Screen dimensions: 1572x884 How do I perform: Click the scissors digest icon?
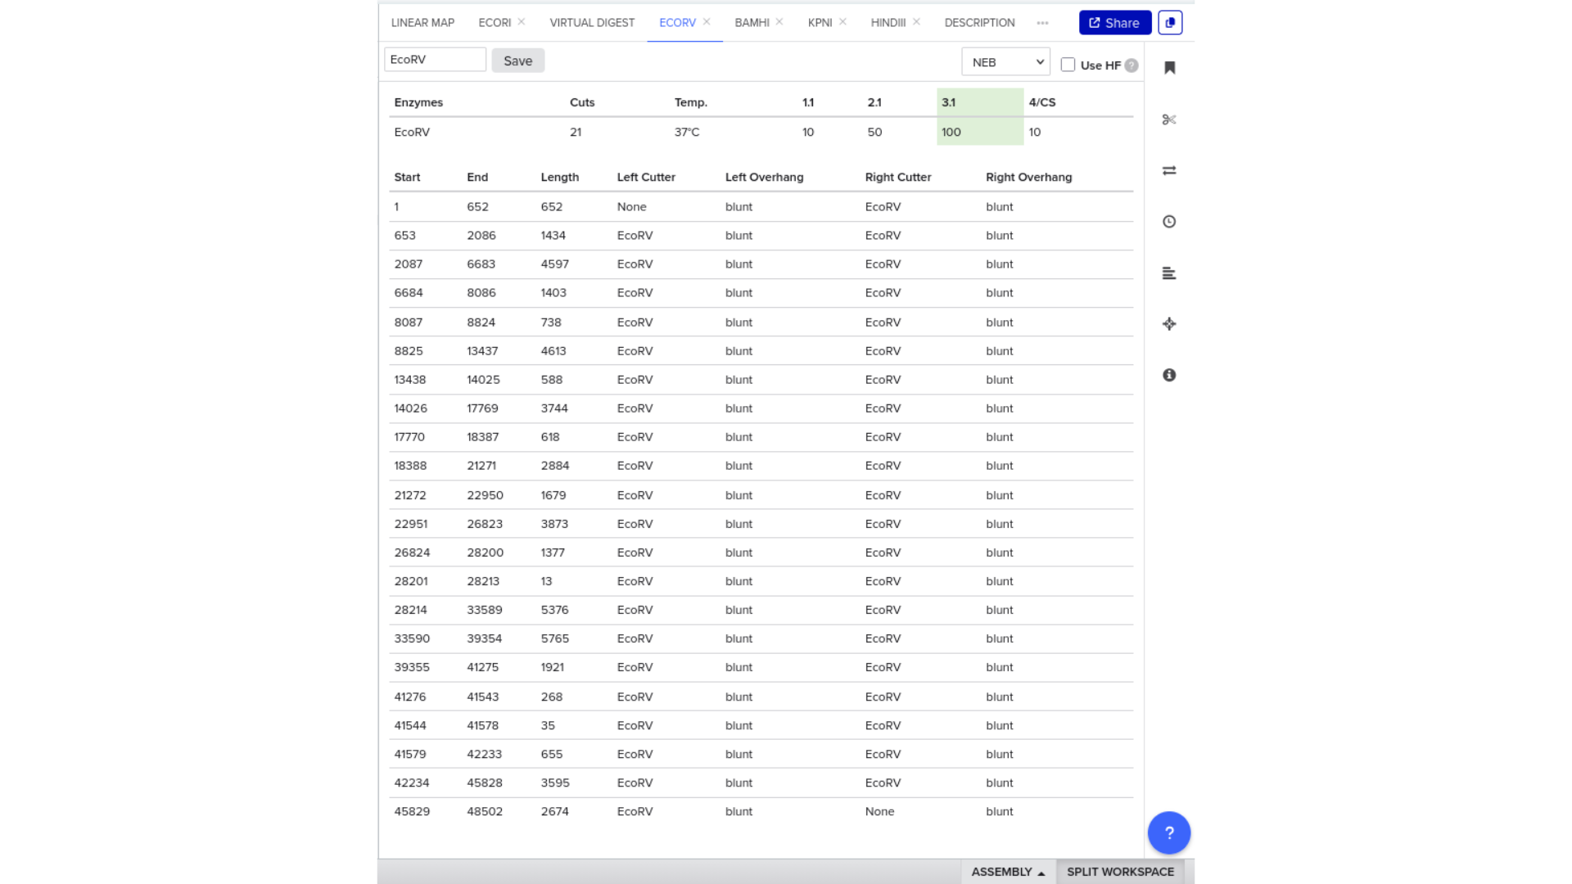(x=1169, y=120)
